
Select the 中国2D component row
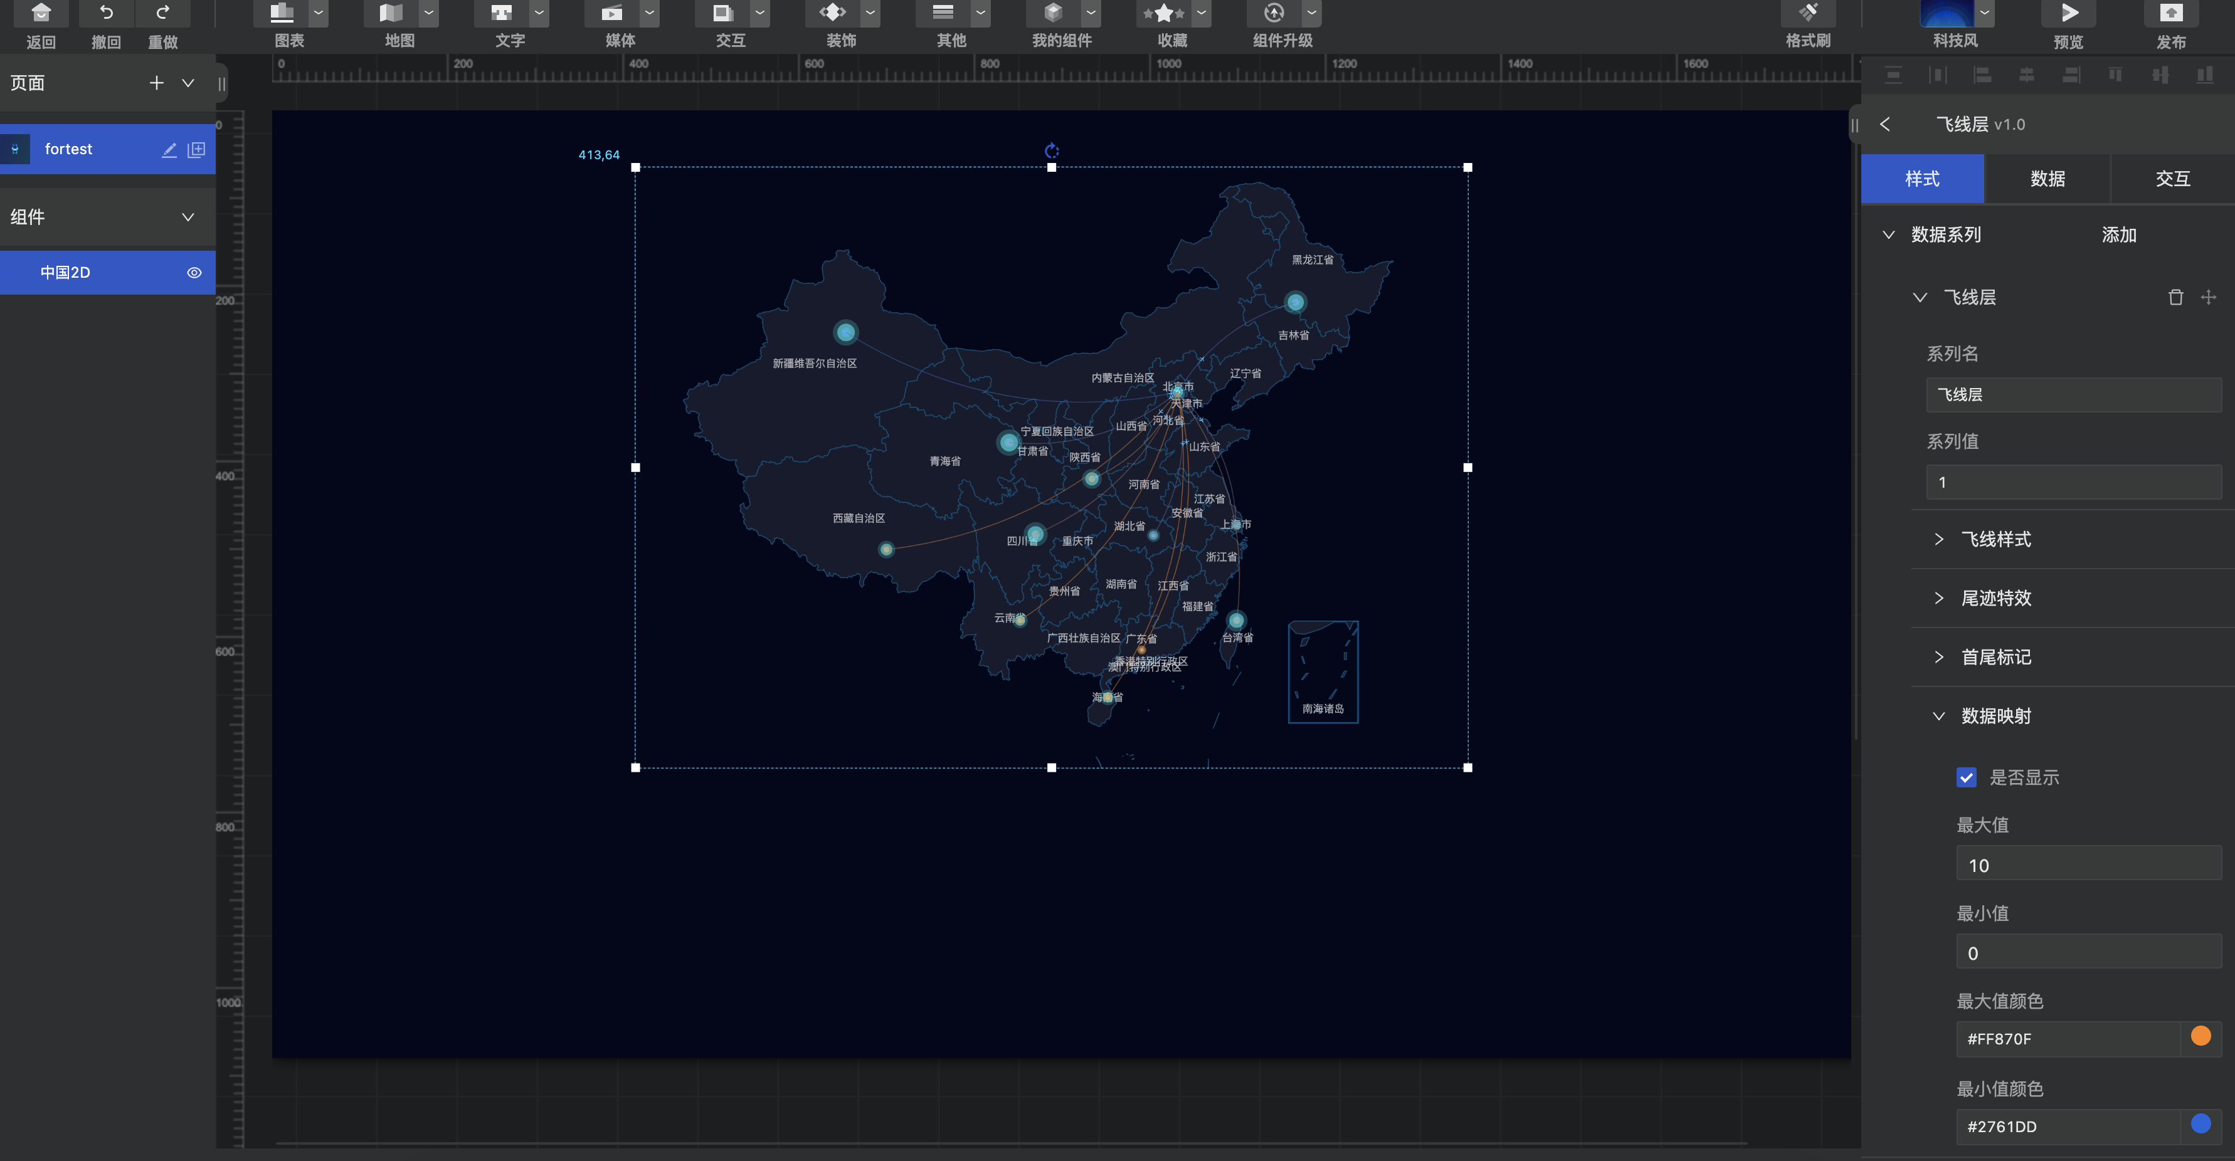coord(108,272)
